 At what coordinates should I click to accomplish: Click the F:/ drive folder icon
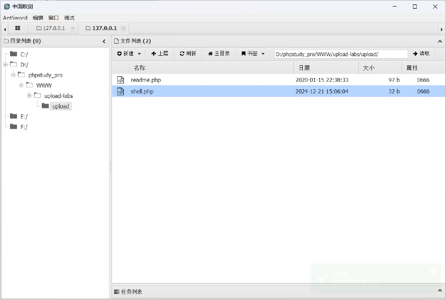coord(14,127)
